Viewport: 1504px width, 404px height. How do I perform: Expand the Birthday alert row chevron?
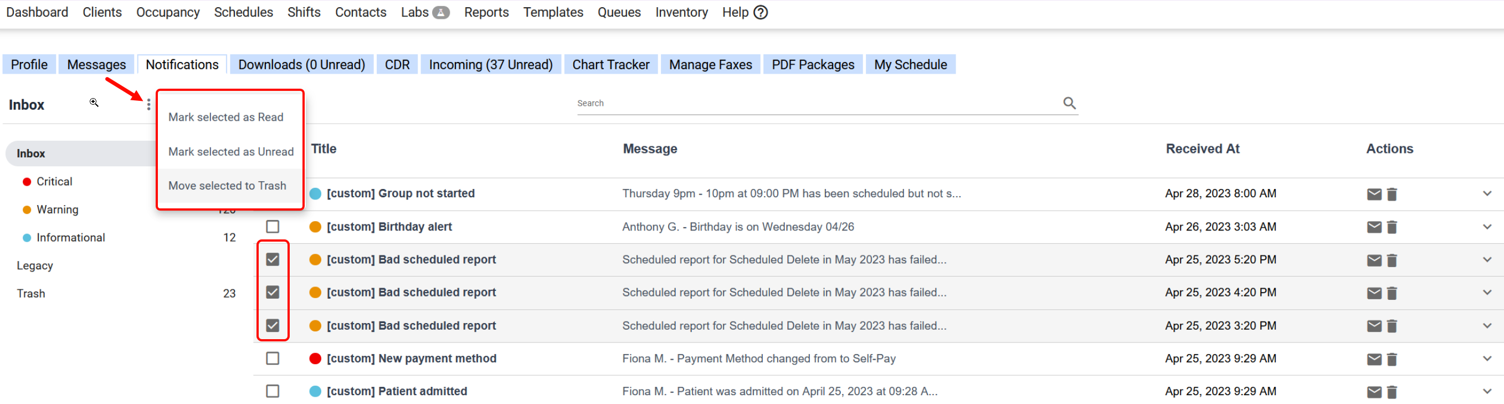coord(1486,227)
